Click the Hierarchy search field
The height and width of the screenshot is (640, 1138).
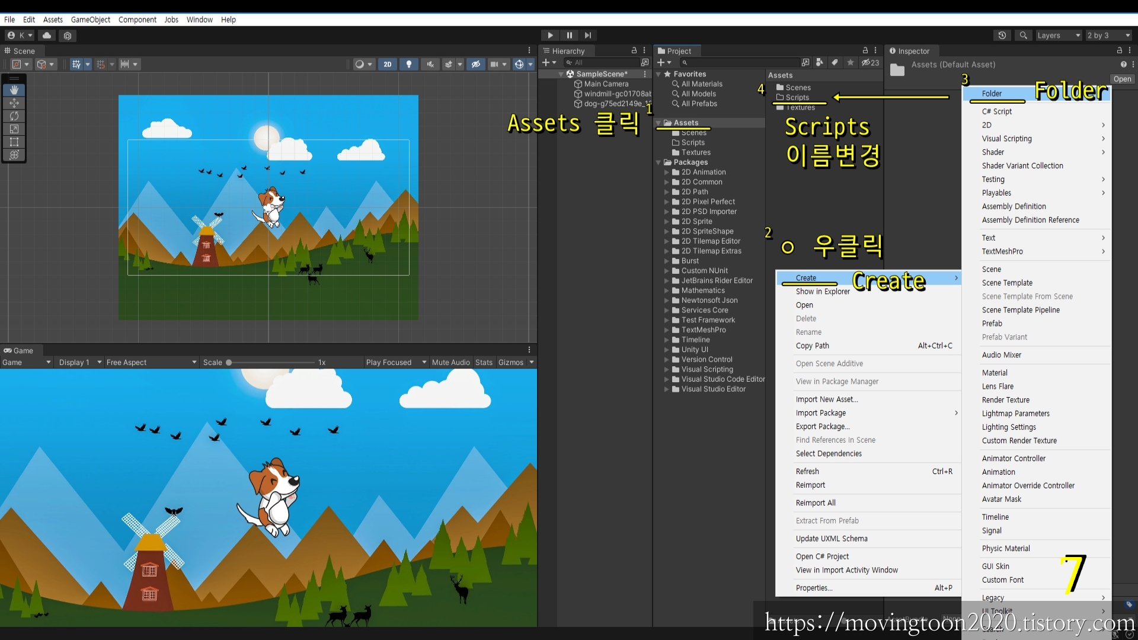tap(601, 62)
